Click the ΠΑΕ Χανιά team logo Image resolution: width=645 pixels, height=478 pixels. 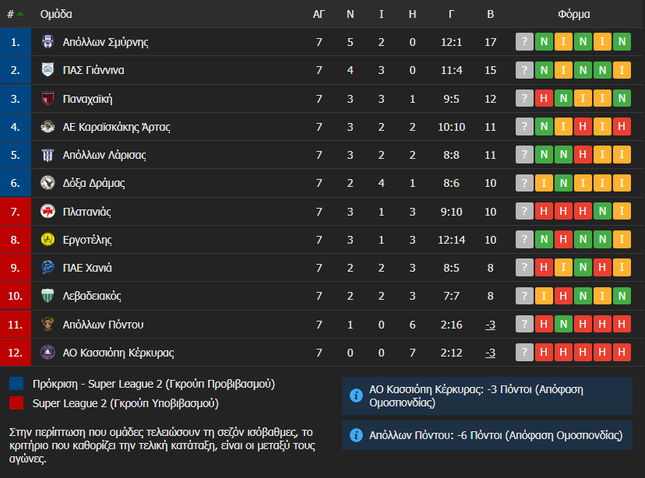(48, 268)
